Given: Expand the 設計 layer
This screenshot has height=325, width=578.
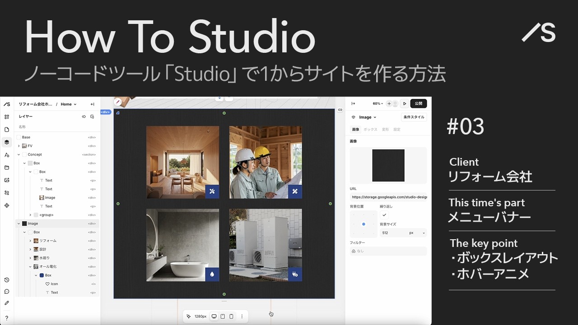Looking at the screenshot, I should pyautogui.click(x=30, y=249).
